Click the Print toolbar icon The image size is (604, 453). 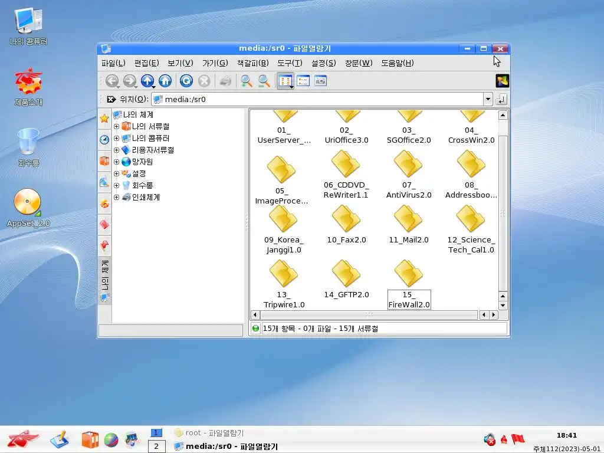coord(225,81)
